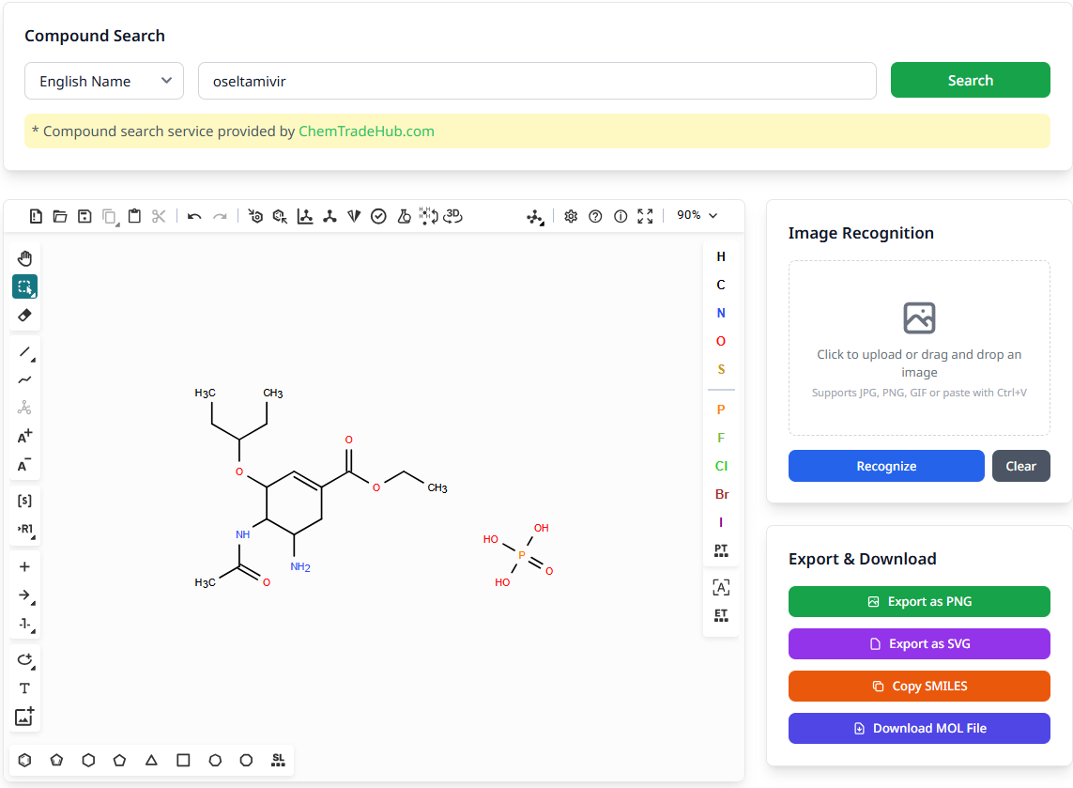Add or remove explicit hydrogens
The image size is (1073, 788).
point(428,216)
